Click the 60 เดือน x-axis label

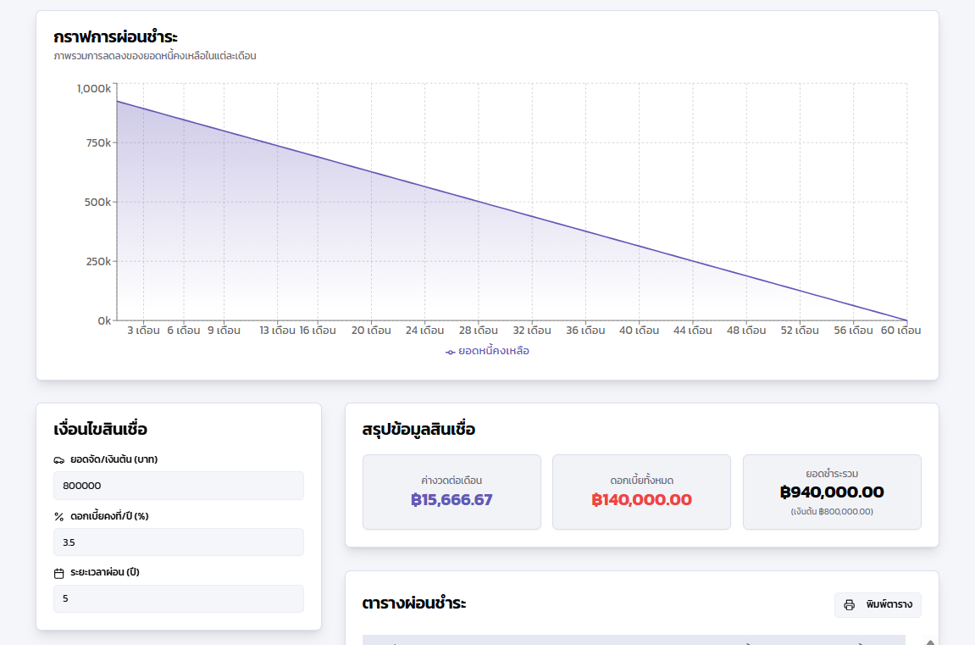point(900,331)
